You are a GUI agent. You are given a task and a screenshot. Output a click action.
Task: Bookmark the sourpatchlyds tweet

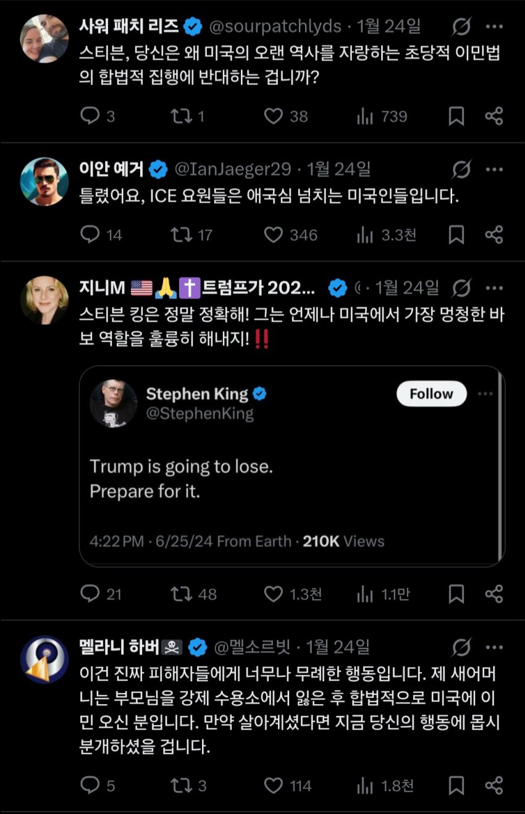click(456, 116)
